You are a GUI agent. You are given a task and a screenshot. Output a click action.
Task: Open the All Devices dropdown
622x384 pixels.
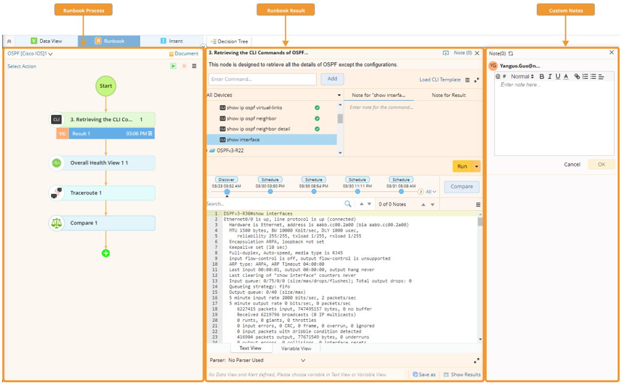point(339,96)
